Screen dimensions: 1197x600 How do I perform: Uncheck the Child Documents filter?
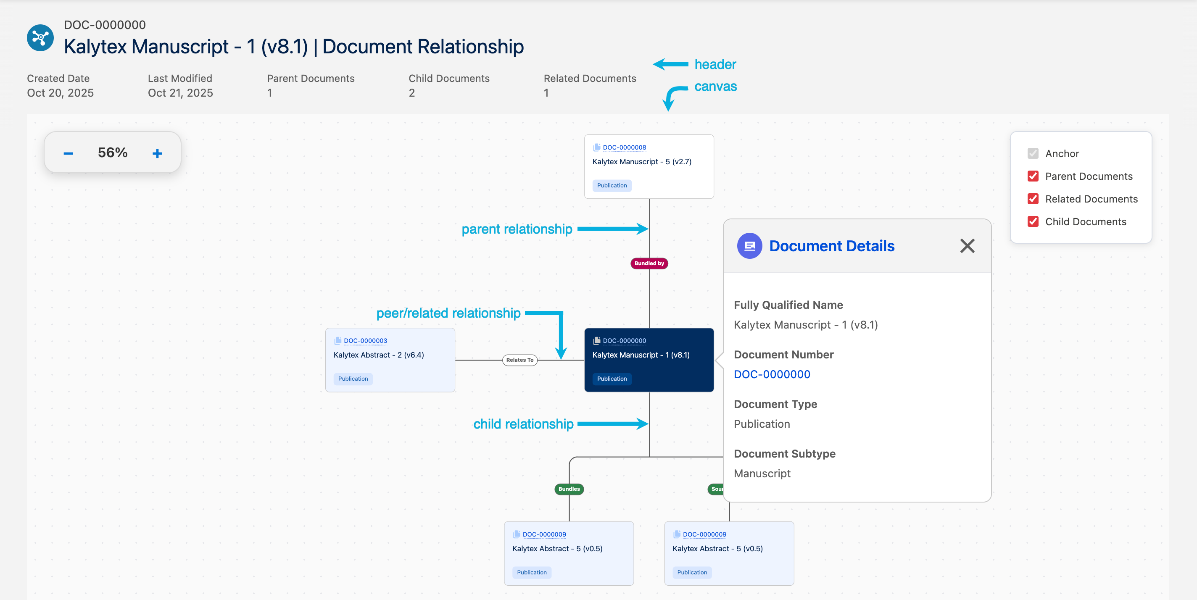coord(1033,221)
